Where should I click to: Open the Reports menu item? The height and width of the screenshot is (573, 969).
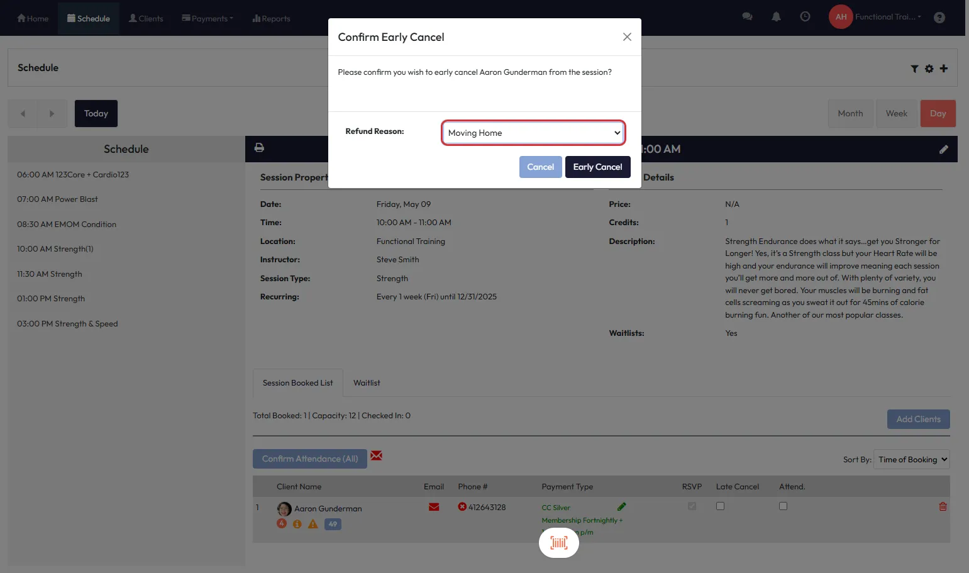tap(271, 18)
